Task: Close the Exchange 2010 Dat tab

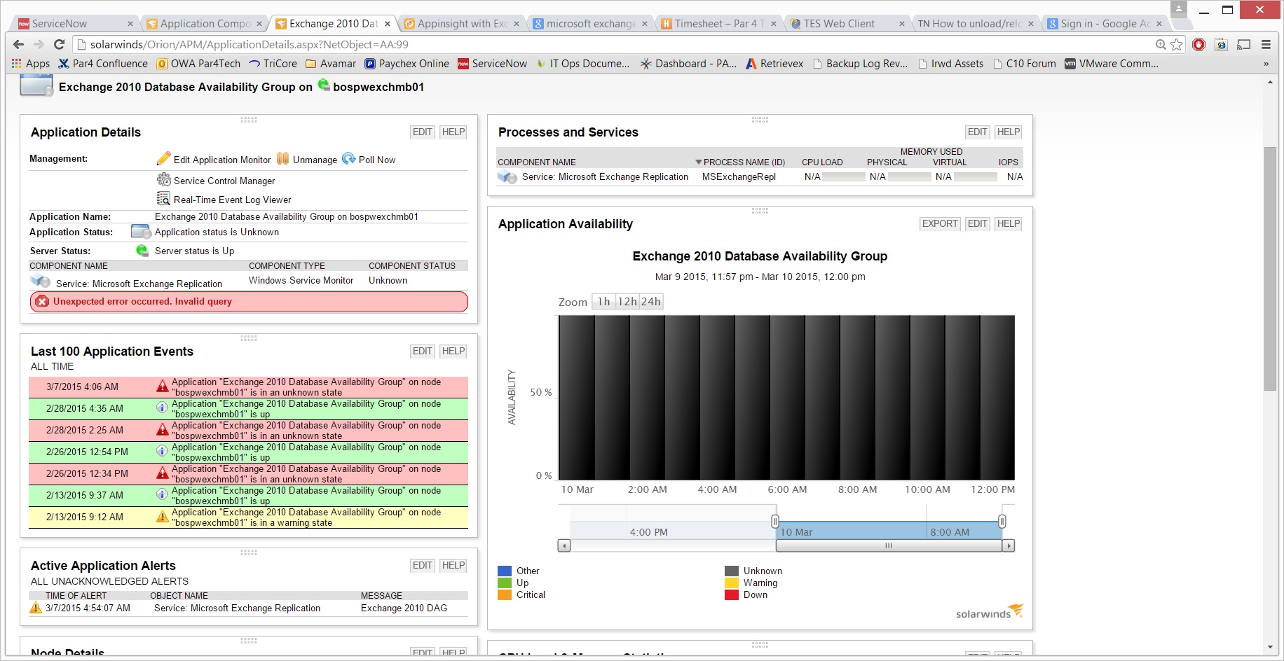Action: (388, 24)
